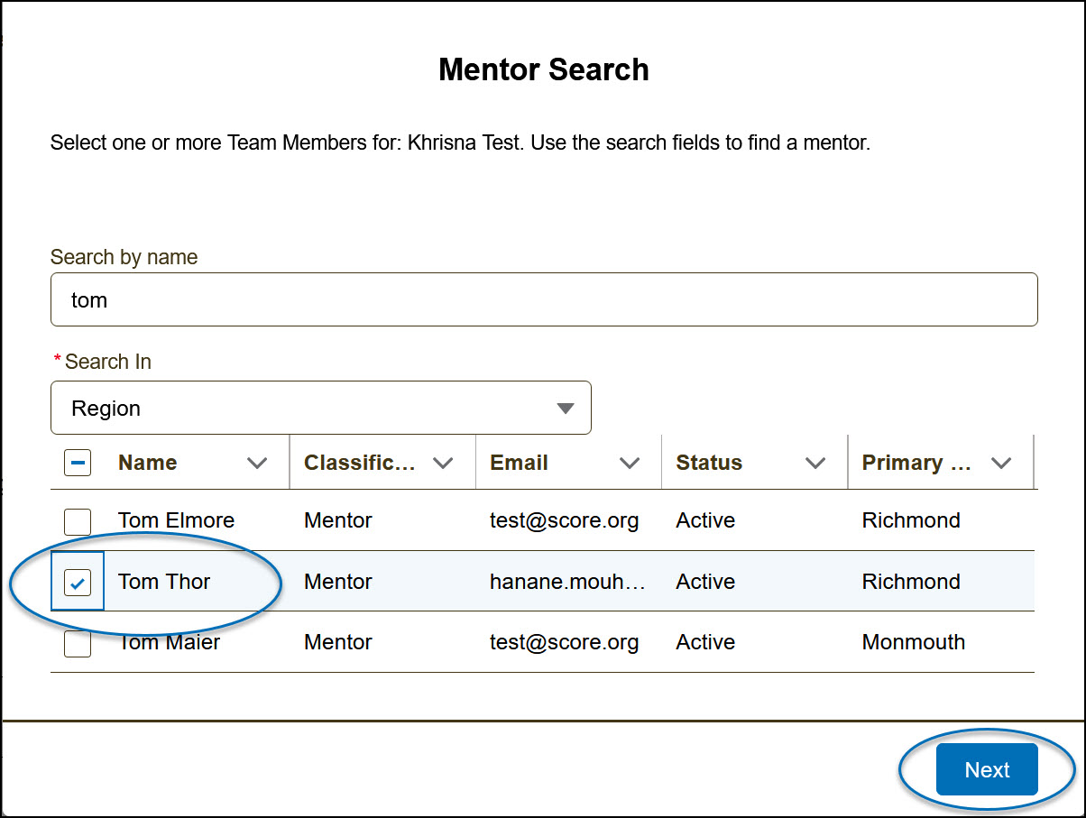Click the Tom Elmore name cell
This screenshot has width=1086, height=818.
tap(176, 521)
